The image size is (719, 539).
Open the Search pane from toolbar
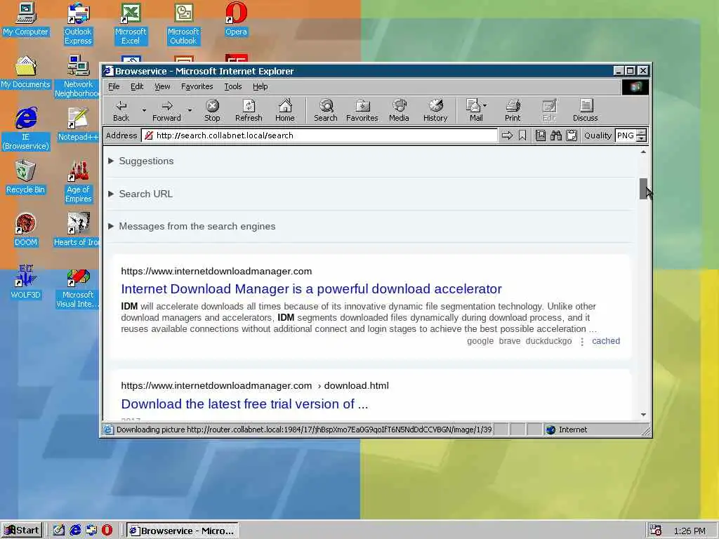tap(326, 111)
